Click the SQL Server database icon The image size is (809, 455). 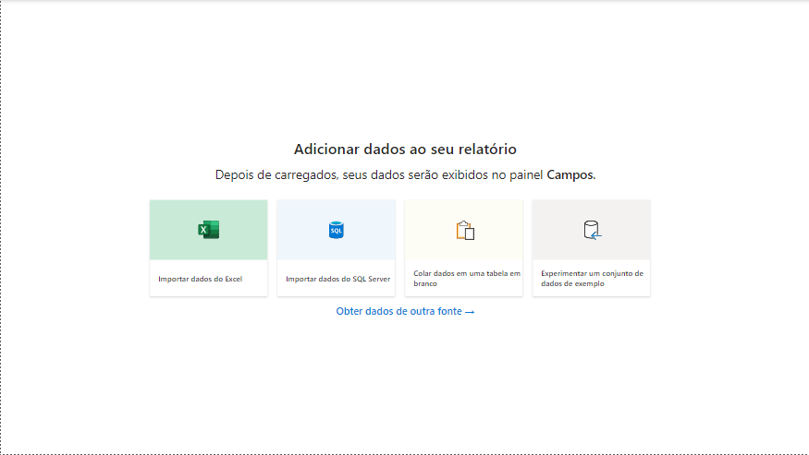[337, 230]
